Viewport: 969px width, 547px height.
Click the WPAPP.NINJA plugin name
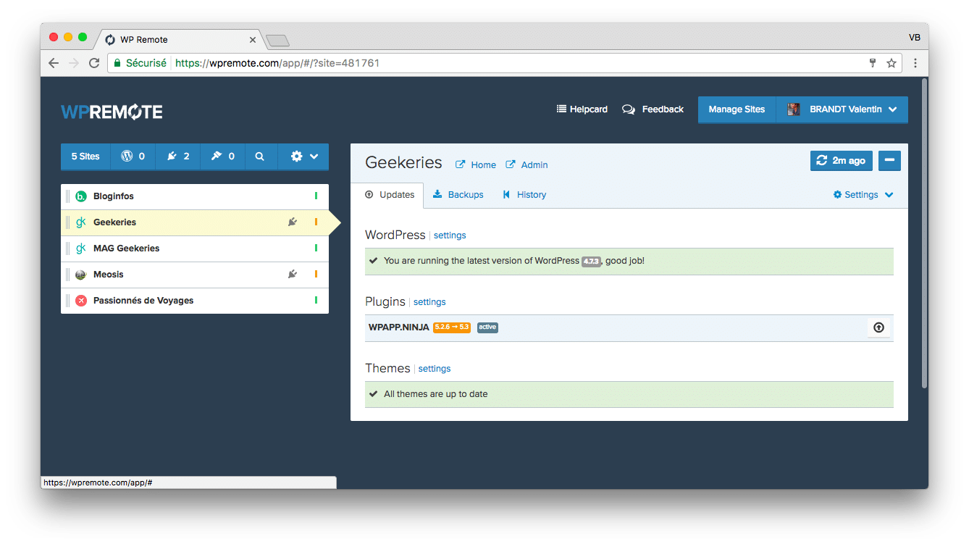[x=399, y=327]
